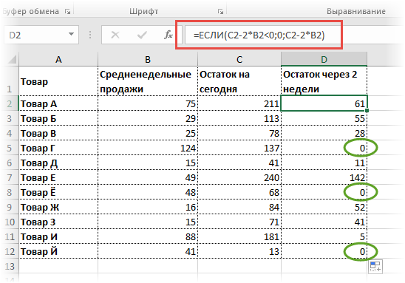Click cell with value 211
The height and width of the screenshot is (283, 405).
[x=239, y=103]
